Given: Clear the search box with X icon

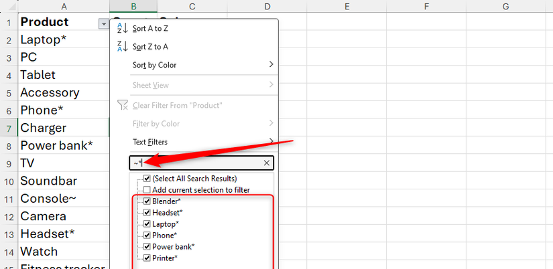Looking at the screenshot, I should pyautogui.click(x=266, y=163).
